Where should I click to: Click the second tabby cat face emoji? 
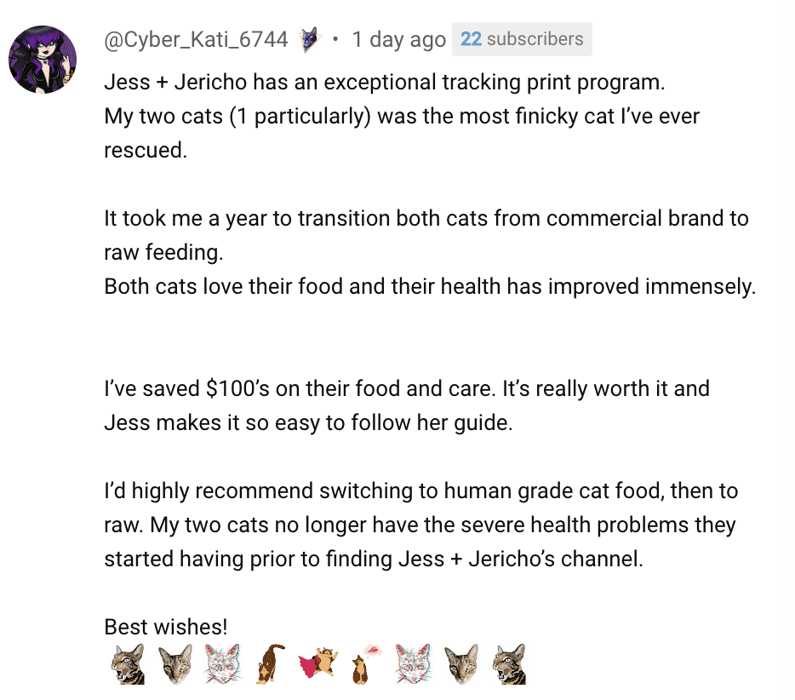click(461, 664)
